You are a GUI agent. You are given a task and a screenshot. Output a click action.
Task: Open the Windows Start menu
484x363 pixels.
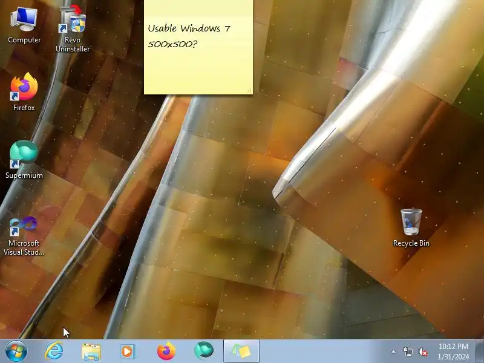[16, 352]
